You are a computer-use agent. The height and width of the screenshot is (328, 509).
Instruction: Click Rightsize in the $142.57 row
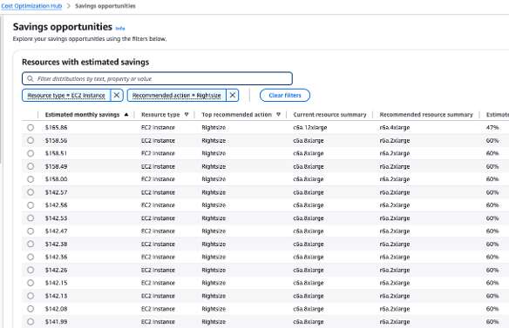click(214, 192)
